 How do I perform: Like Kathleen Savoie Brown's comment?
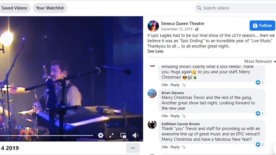[164, 147]
